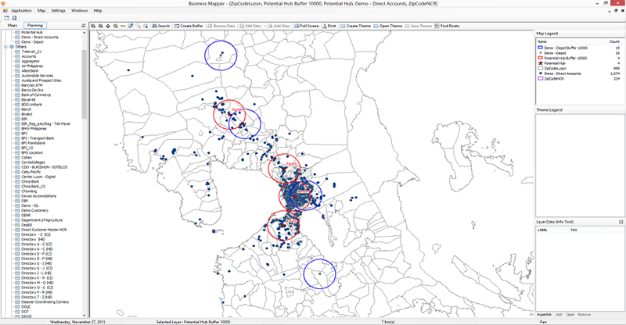Viewport: 626px width, 325px height.
Task: Collapse the Others tree group
Action: [6, 47]
